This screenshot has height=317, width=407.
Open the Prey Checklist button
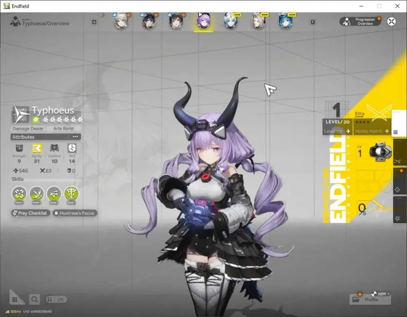pos(31,213)
